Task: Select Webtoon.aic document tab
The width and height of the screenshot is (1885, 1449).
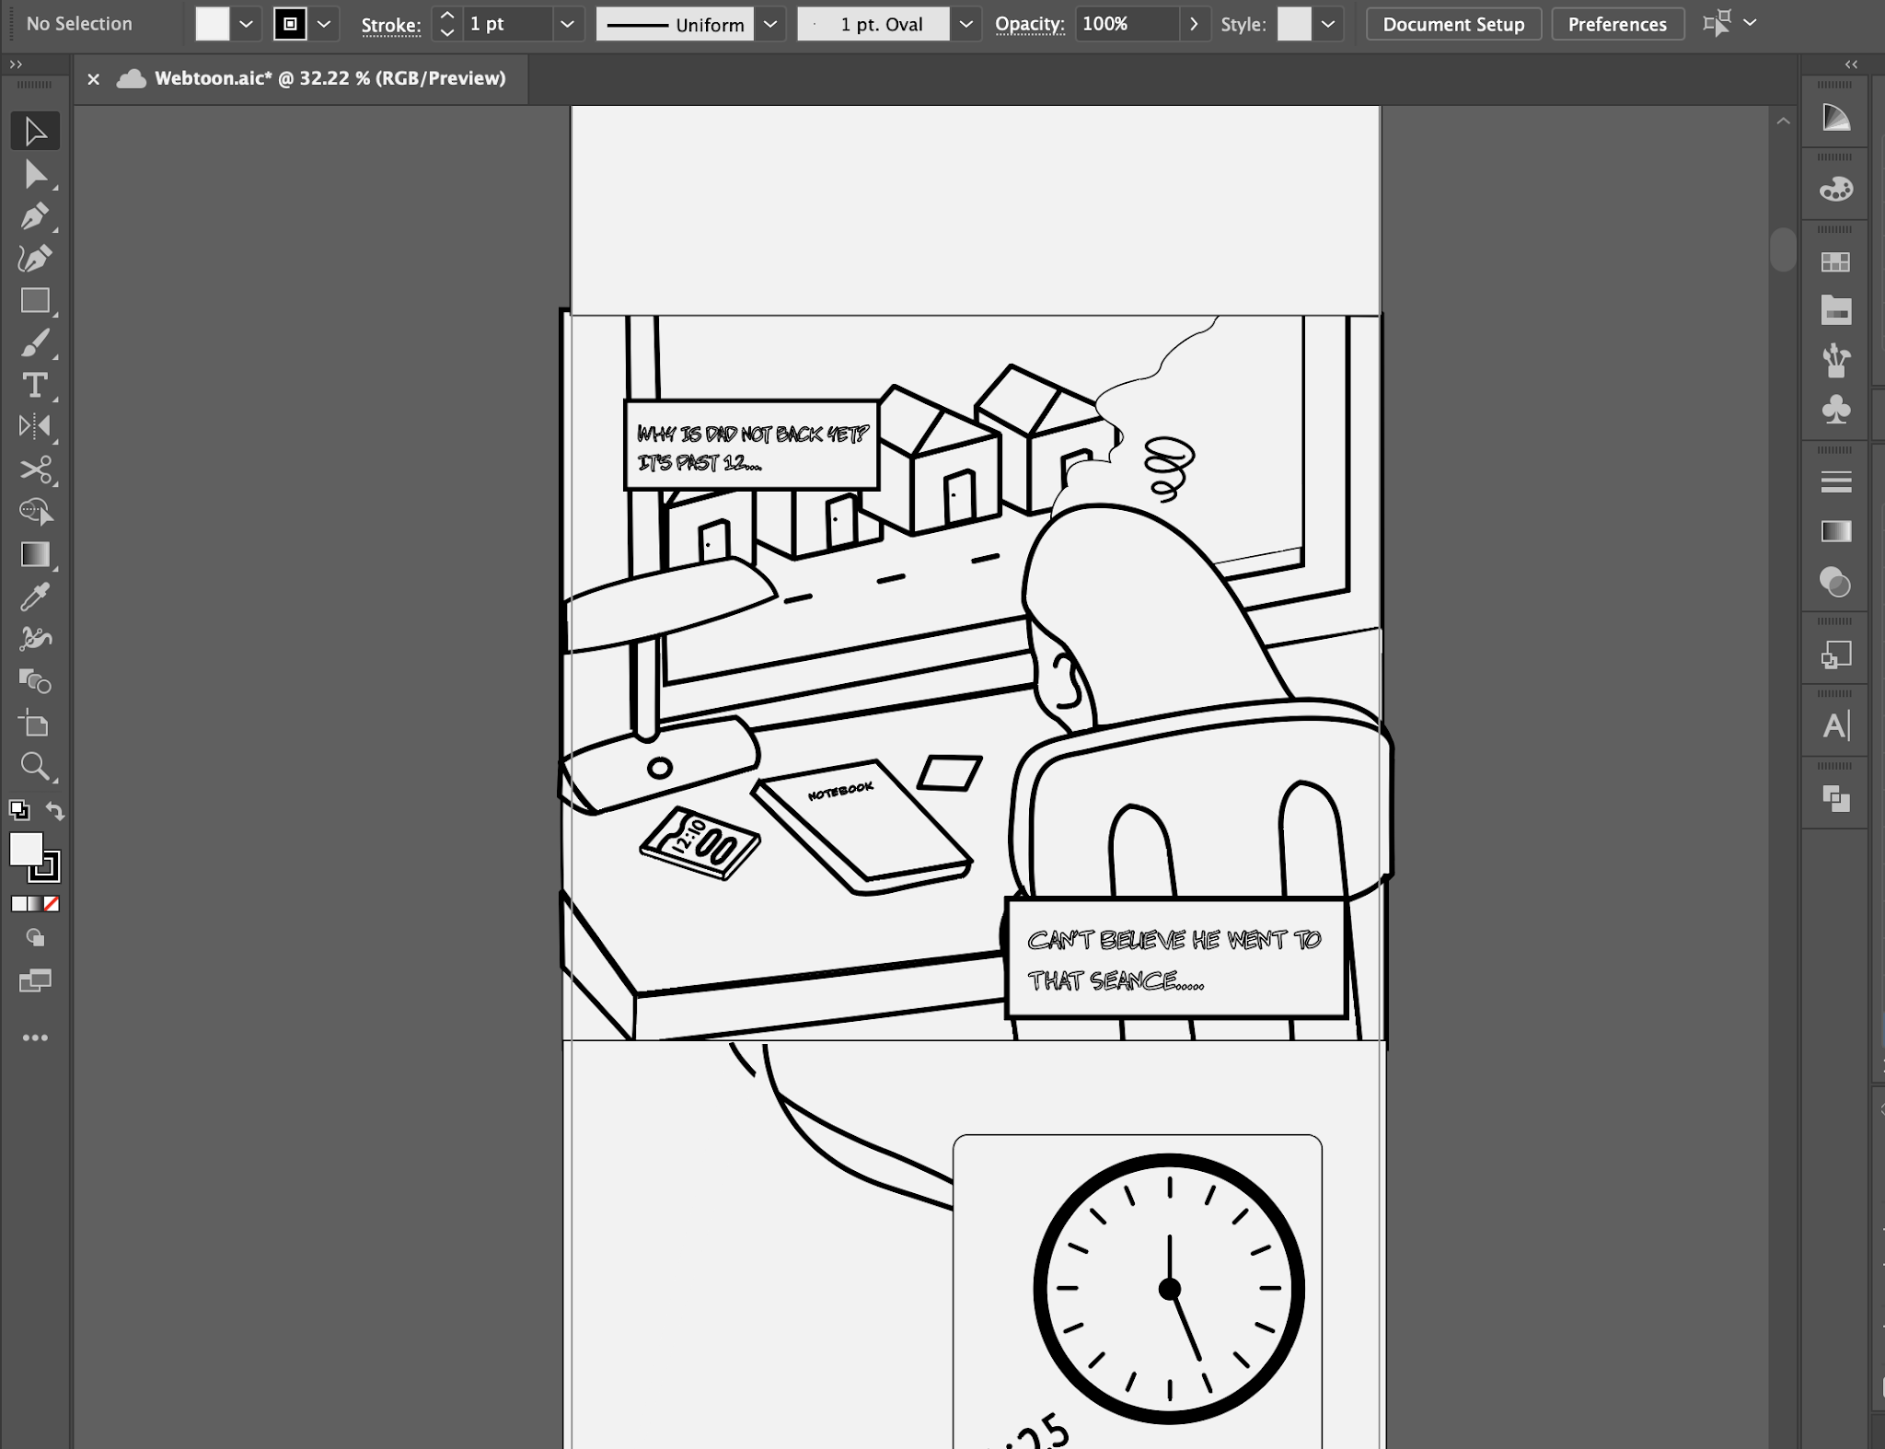Action: point(330,78)
